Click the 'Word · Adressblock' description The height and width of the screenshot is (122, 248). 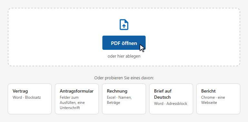[x=170, y=104]
